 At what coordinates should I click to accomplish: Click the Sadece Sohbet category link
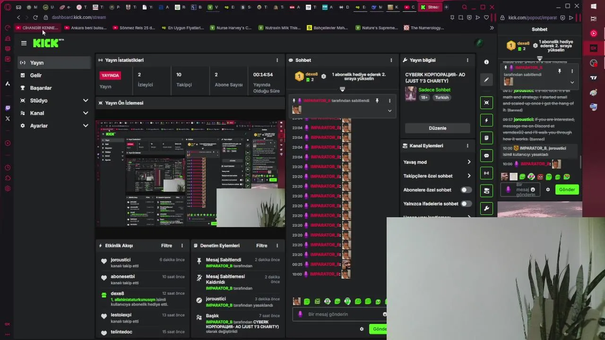pos(434,90)
